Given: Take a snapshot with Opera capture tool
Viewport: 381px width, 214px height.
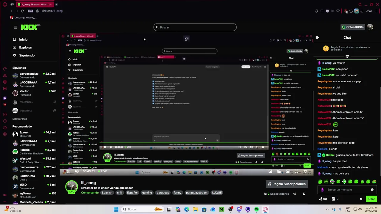Looking at the screenshot, I should click(x=322, y=11).
